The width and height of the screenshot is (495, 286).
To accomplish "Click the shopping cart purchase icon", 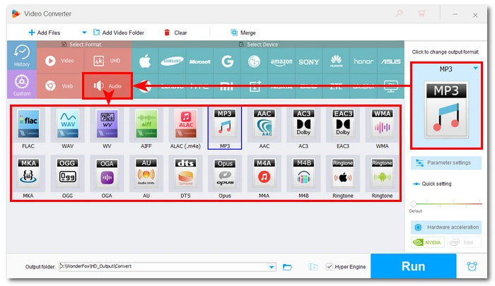I will [x=421, y=13].
